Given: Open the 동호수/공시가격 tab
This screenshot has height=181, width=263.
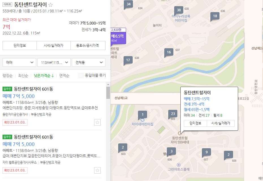Looking at the screenshot, I should point(88,45).
